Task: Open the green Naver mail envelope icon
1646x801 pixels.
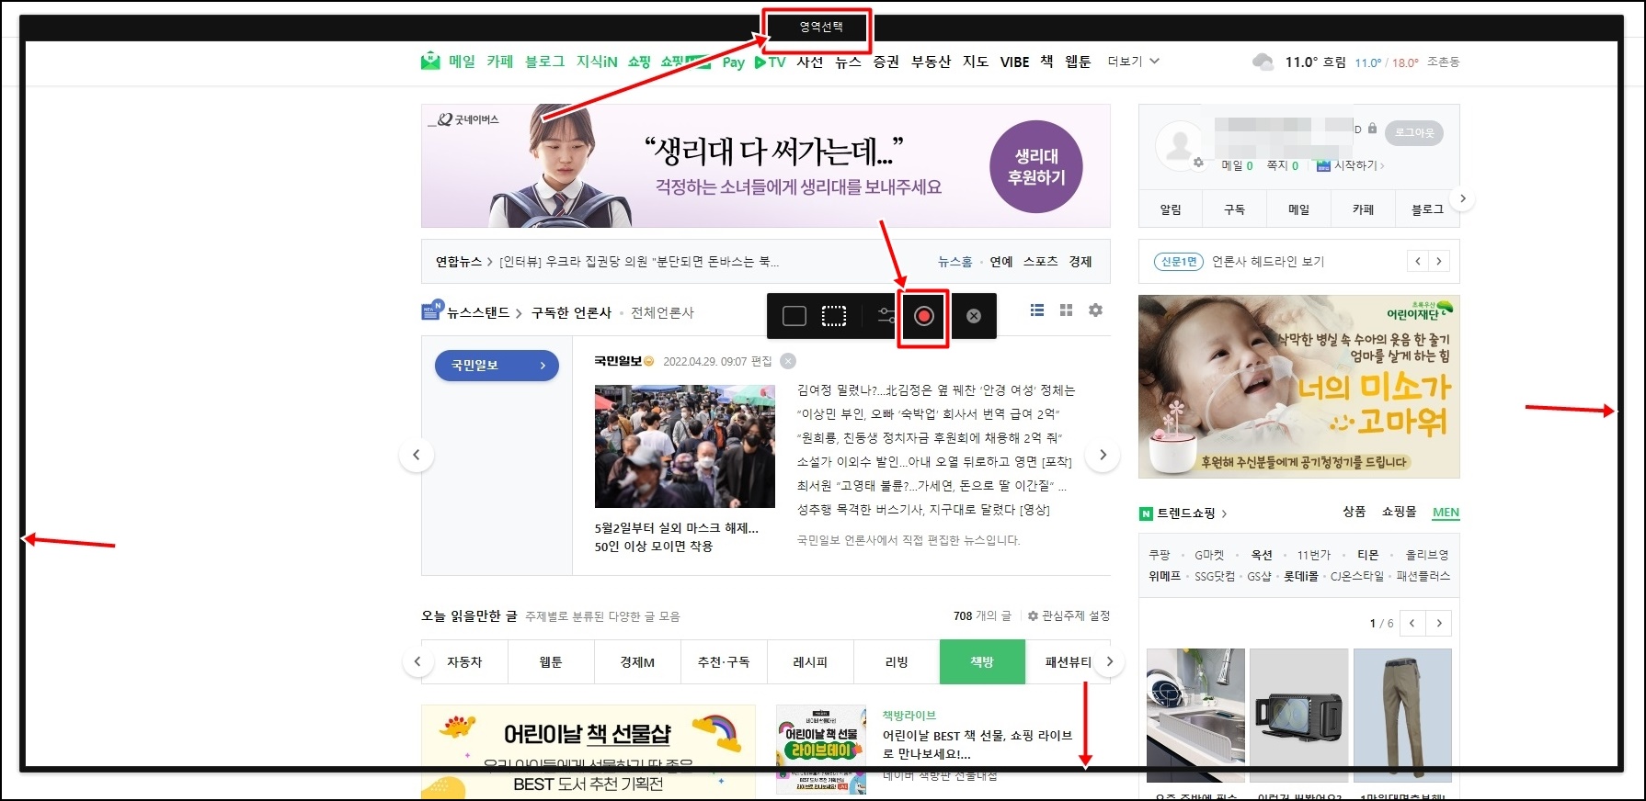Action: click(430, 62)
